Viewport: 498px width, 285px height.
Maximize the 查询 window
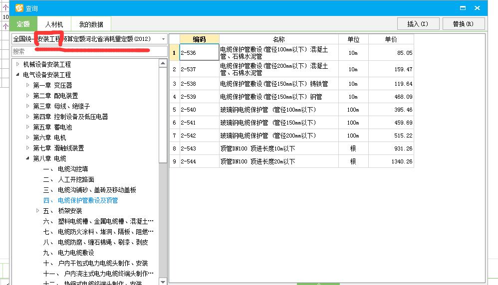coord(463,8)
